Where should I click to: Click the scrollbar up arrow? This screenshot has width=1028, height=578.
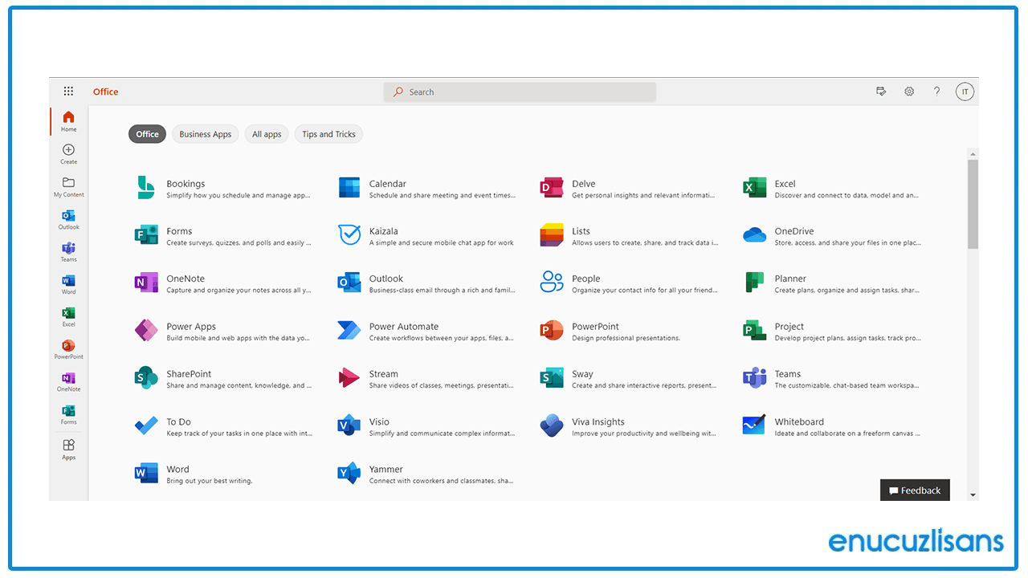pyautogui.click(x=973, y=153)
